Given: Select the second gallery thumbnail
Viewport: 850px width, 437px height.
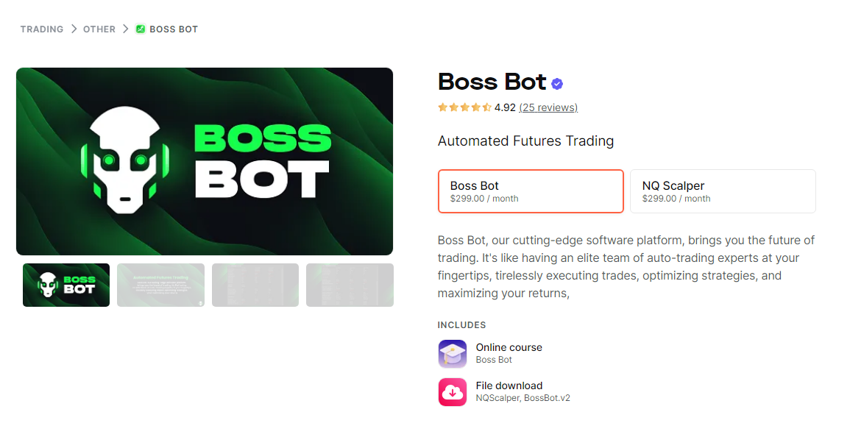Looking at the screenshot, I should (160, 285).
